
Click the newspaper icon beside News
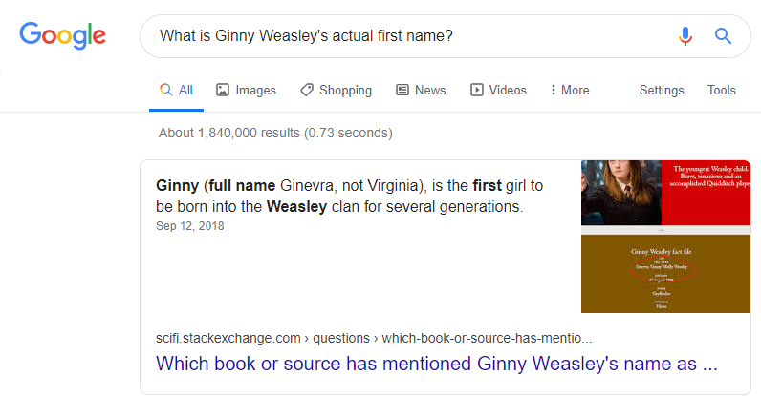[402, 90]
